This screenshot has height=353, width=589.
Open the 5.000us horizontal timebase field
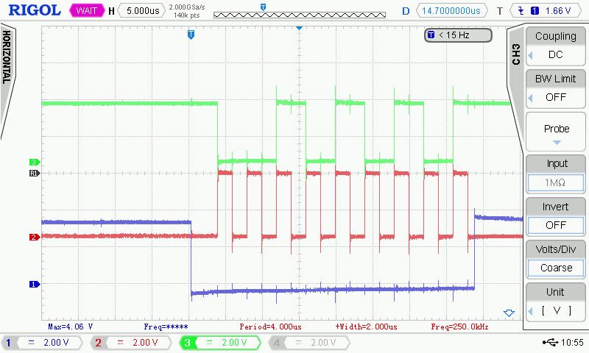click(143, 10)
